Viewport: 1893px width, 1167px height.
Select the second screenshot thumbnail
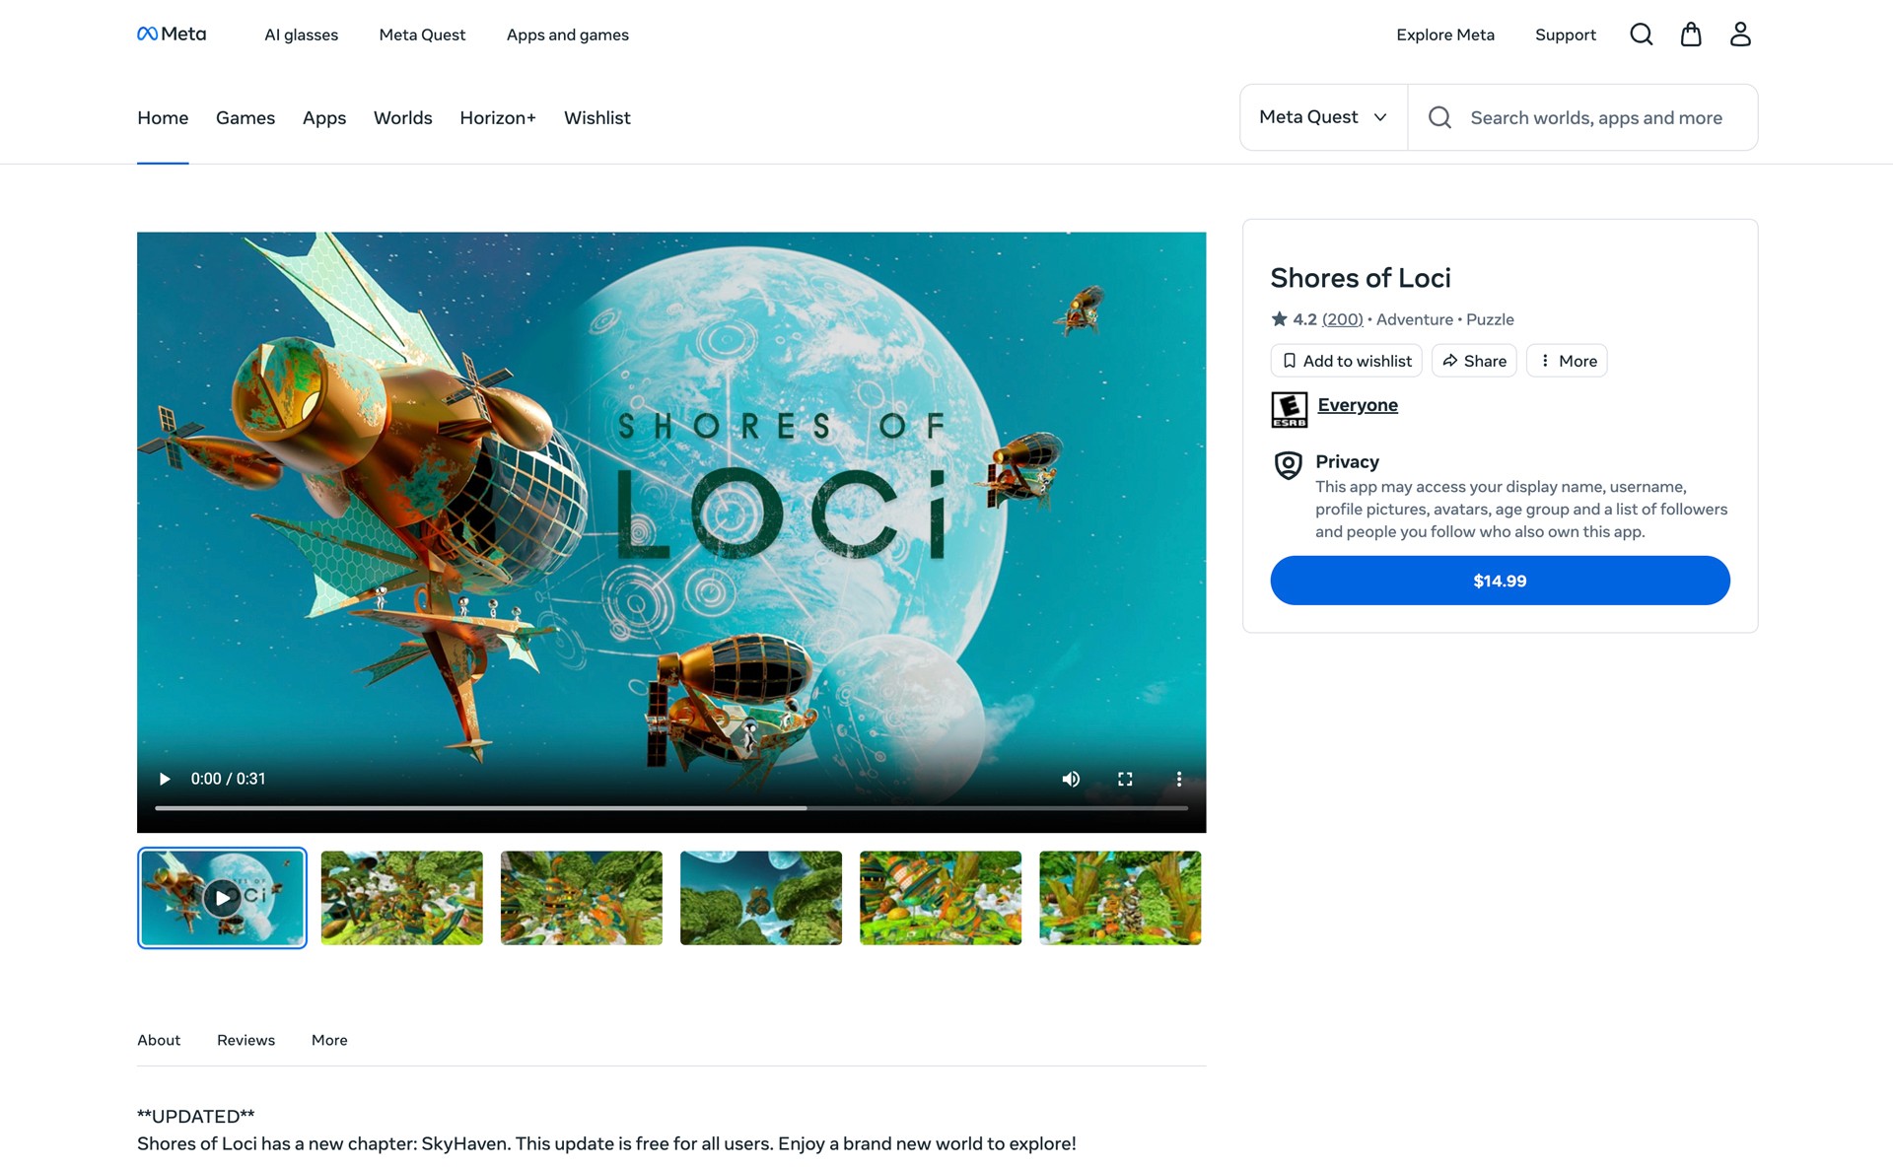[x=402, y=898]
